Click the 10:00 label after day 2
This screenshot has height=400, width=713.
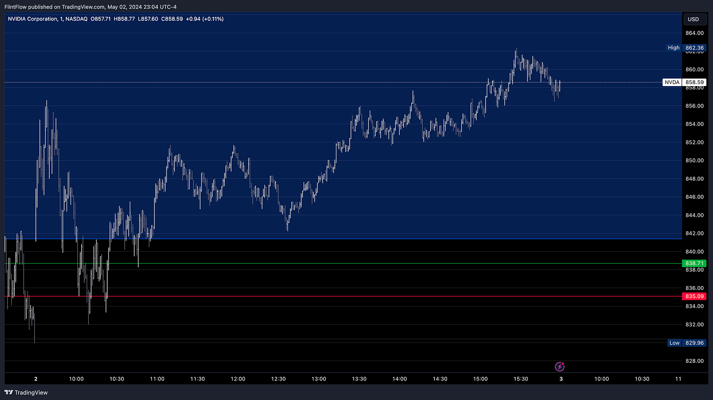coord(76,378)
